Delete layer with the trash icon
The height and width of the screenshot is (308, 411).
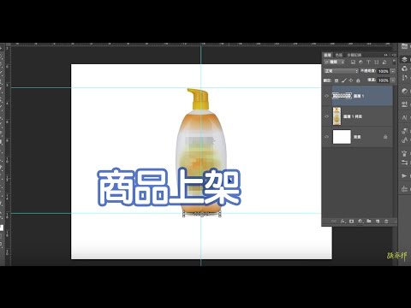click(x=386, y=221)
